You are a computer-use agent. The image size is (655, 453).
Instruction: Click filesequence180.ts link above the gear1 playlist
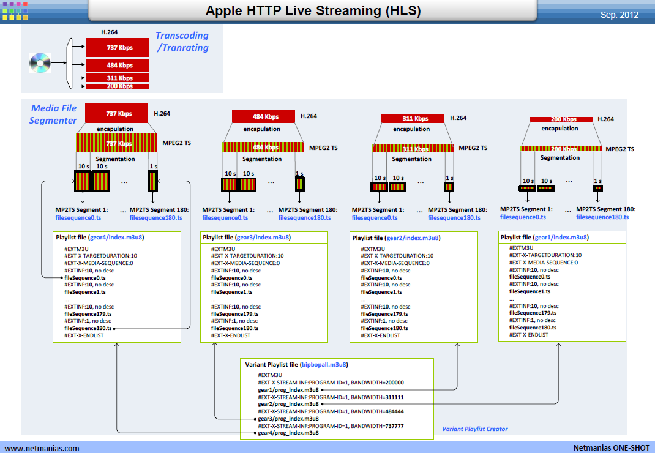pos(602,217)
